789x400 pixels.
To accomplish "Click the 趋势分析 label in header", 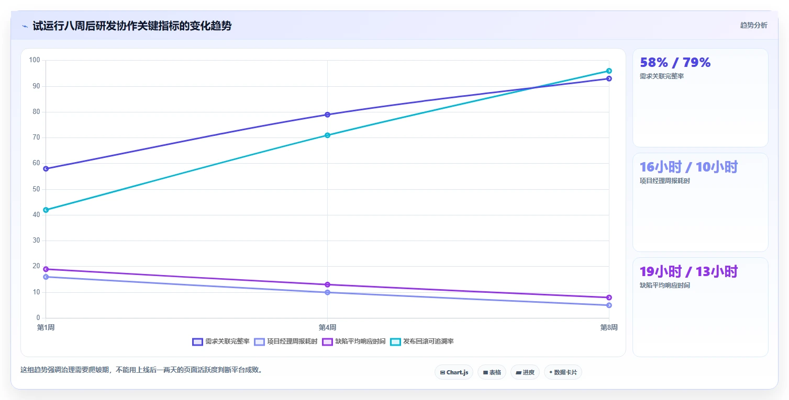I will point(753,25).
